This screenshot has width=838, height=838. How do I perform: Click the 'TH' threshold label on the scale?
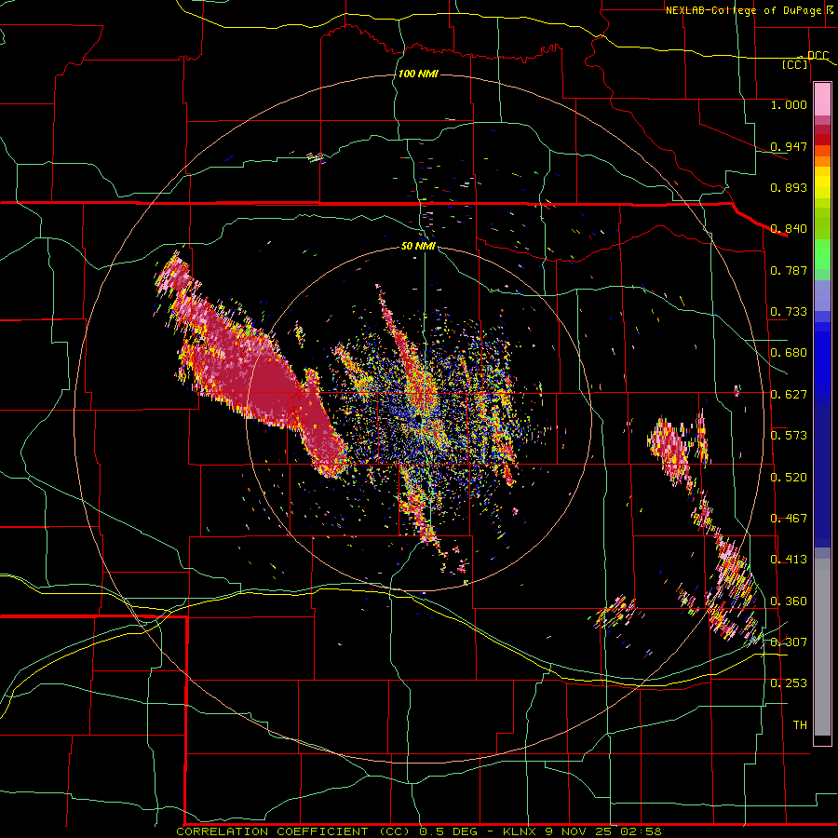click(x=800, y=725)
